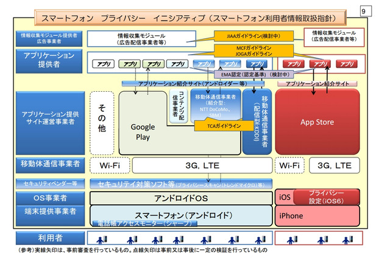Viewport: 390px width, 259px height.
Task: Click the white アプリ box
Action: 103,64
